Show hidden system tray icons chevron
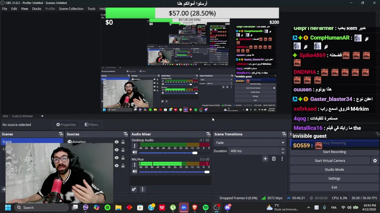The width and height of the screenshot is (380, 213). (308, 207)
